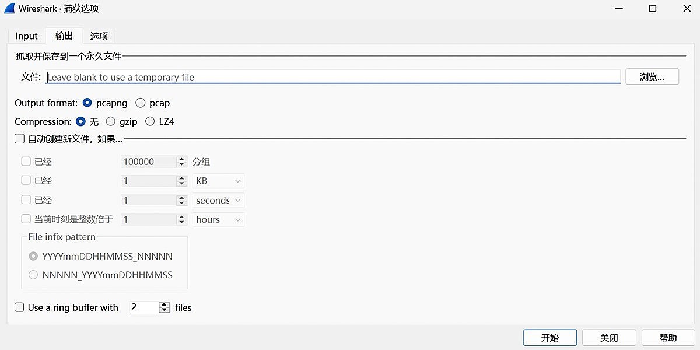This screenshot has height=350, width=700.
Task: Start the capture with 开始
Action: [x=549, y=337]
